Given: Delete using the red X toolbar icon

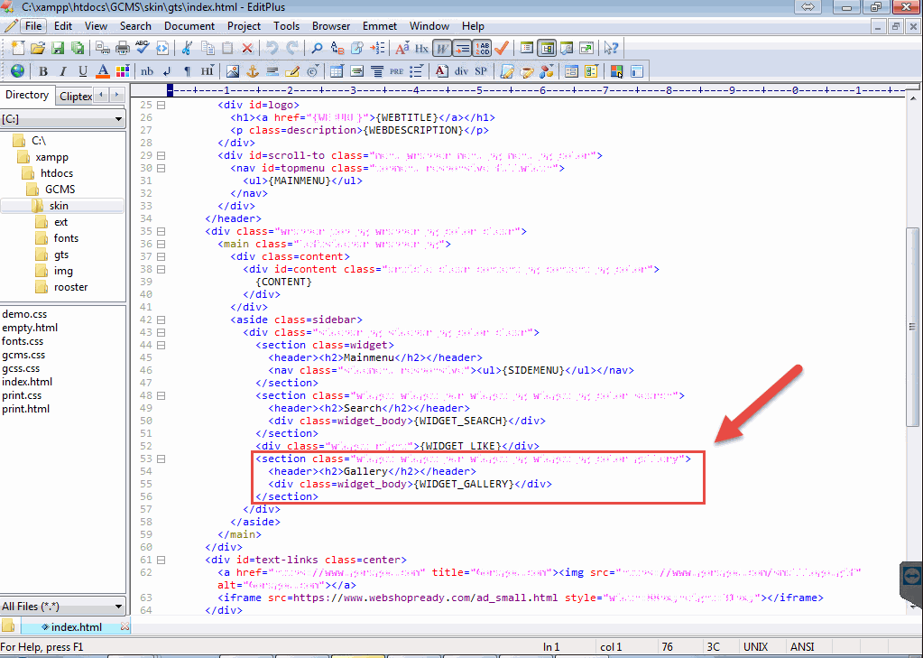Looking at the screenshot, I should [x=247, y=48].
